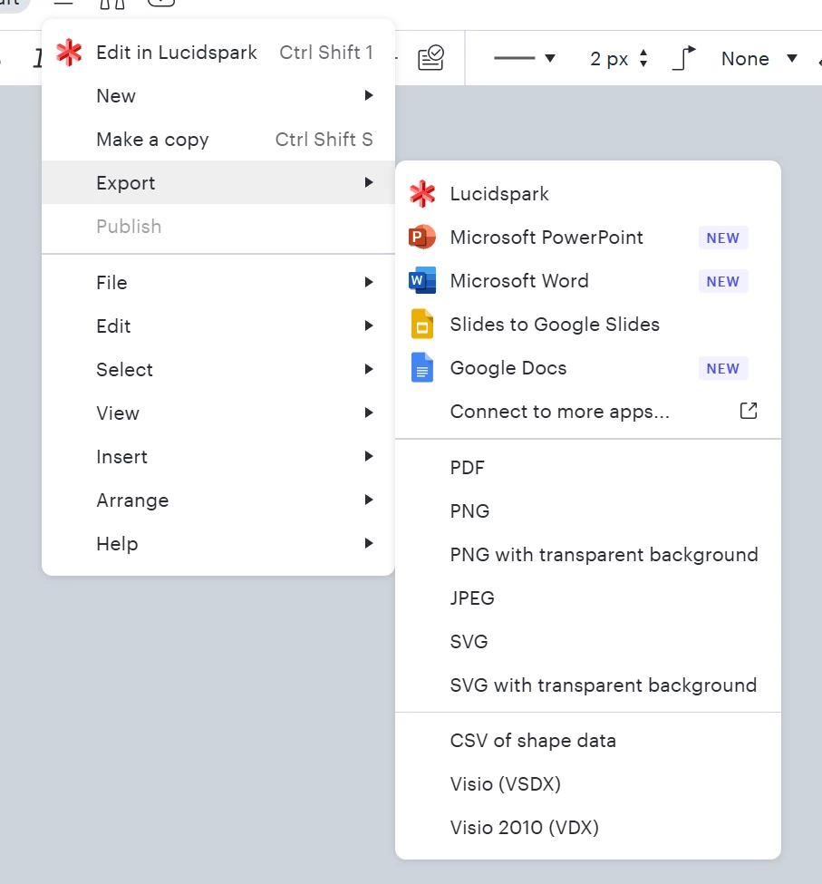
Task: Click the Microsoft PowerPoint icon
Action: [x=422, y=237]
